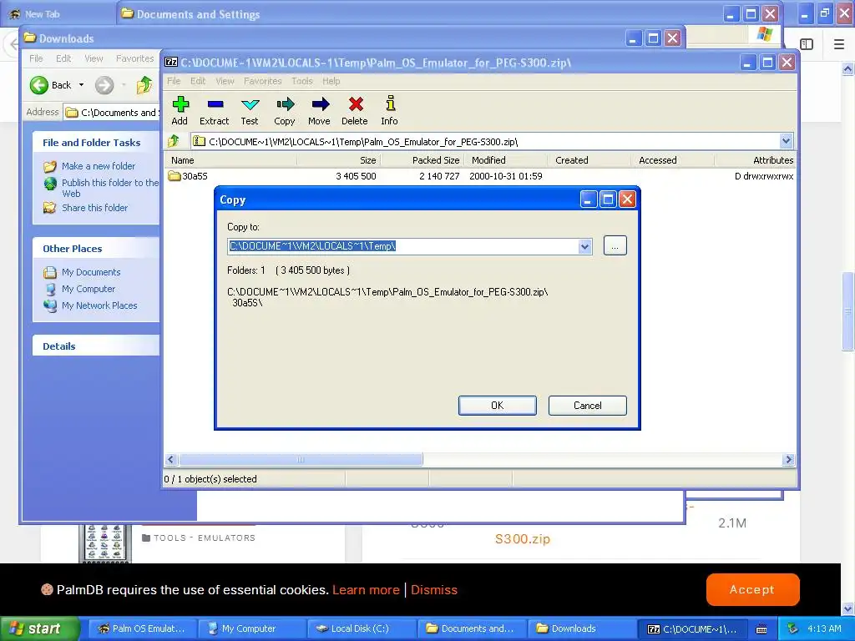Click the browse (...) button in Copy dialog

[x=615, y=246]
